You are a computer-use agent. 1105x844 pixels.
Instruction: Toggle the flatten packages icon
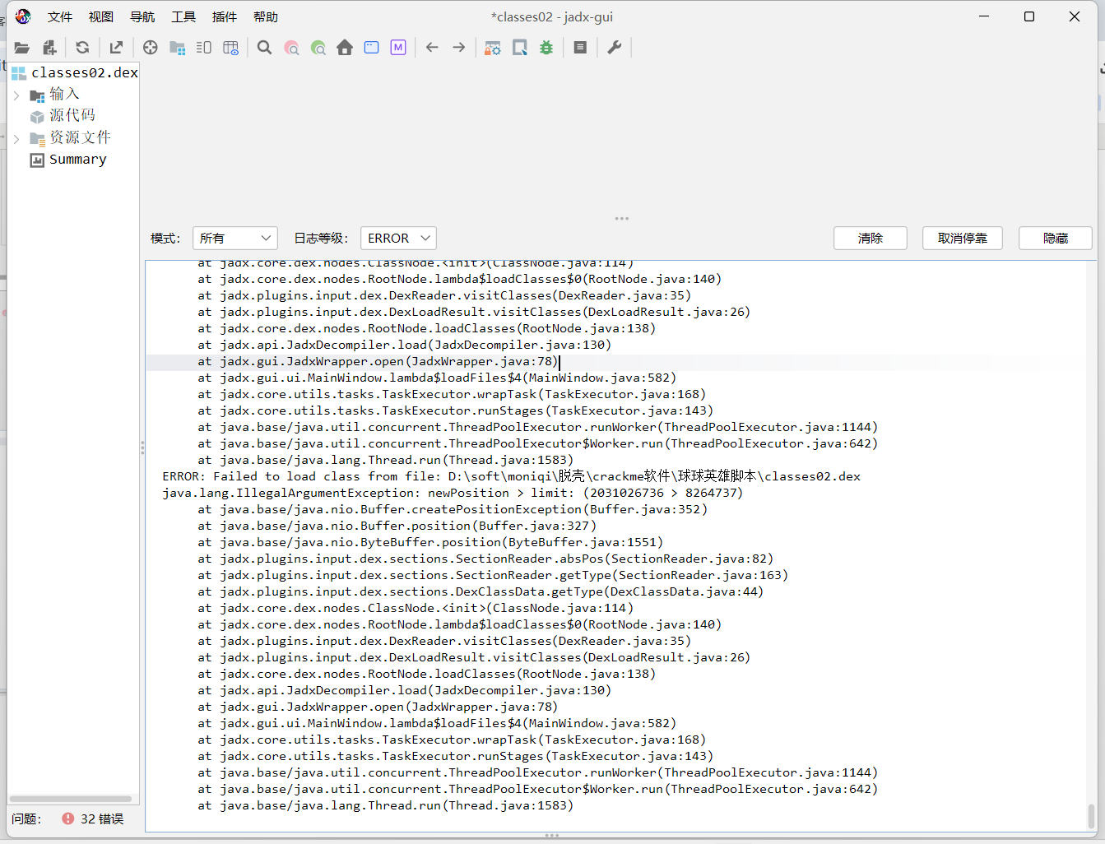click(177, 48)
